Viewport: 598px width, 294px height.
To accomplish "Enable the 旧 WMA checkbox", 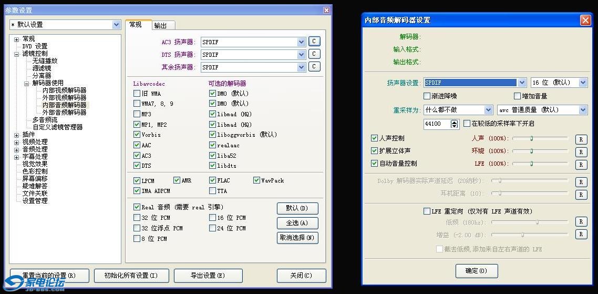I will [137, 93].
